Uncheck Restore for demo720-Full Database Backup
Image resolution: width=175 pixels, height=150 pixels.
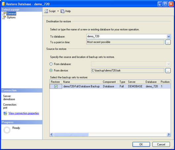pyautogui.click(x=56, y=87)
